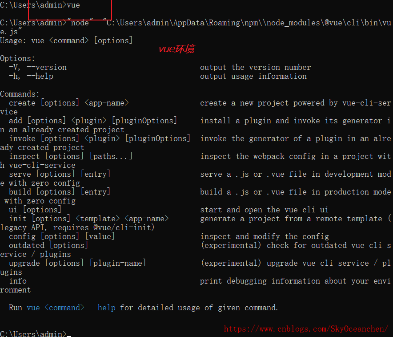Click 'add [options] <plugin> [pluginOptions]' command
Viewport: 393px width, 337px height.
click(93, 121)
